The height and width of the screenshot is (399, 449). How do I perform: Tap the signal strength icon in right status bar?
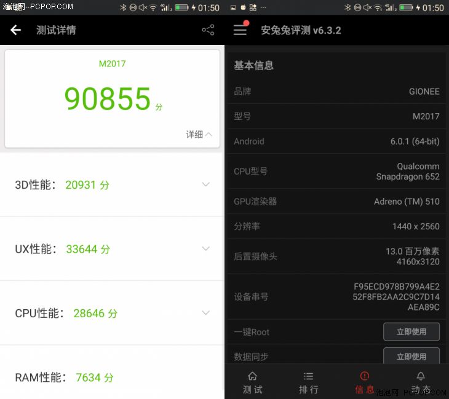(x=391, y=8)
